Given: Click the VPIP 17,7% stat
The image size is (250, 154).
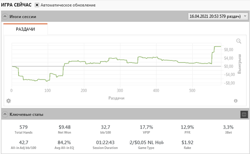Looking at the screenshot, I should [147, 129].
